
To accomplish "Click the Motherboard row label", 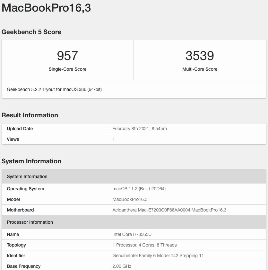I will point(20,210).
